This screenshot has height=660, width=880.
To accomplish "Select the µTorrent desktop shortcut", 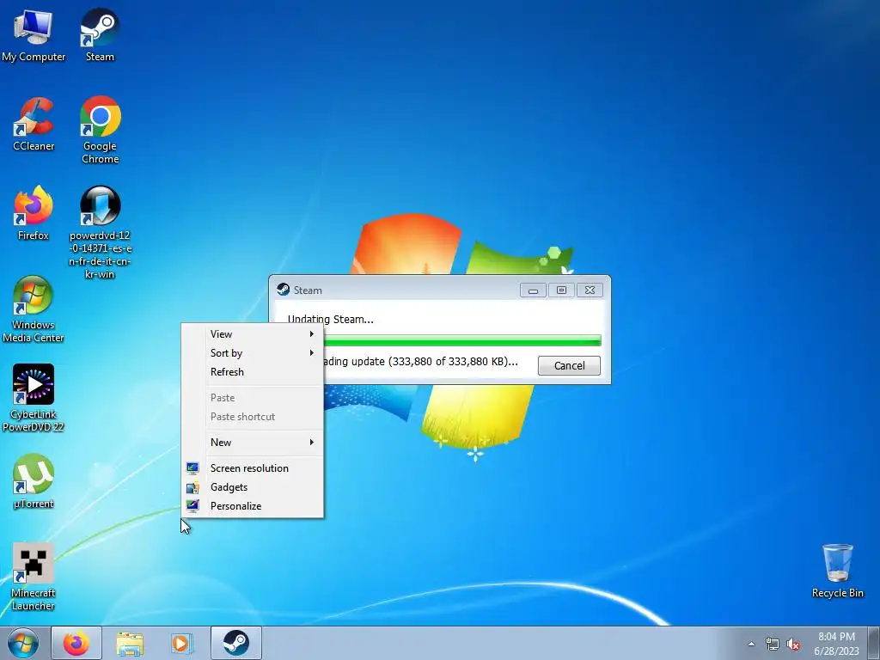I will tap(34, 481).
